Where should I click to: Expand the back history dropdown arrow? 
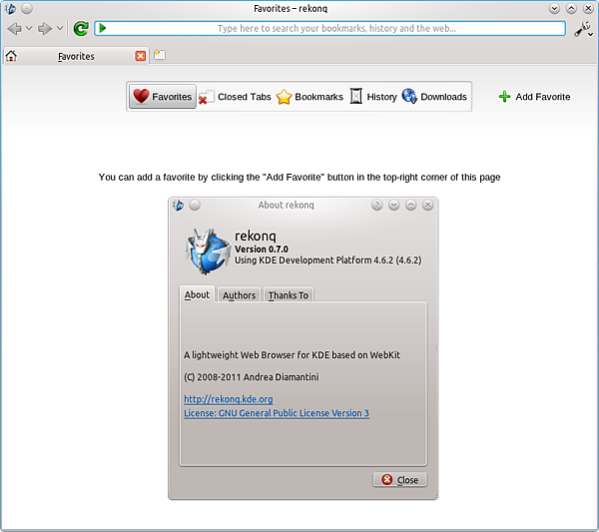pyautogui.click(x=29, y=28)
